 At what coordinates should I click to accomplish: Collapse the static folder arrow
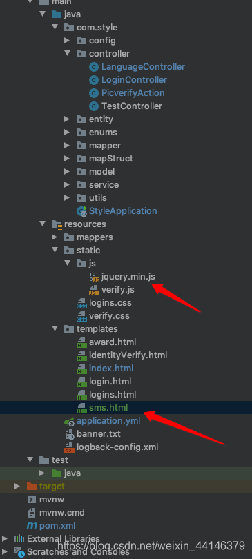[x=55, y=251]
